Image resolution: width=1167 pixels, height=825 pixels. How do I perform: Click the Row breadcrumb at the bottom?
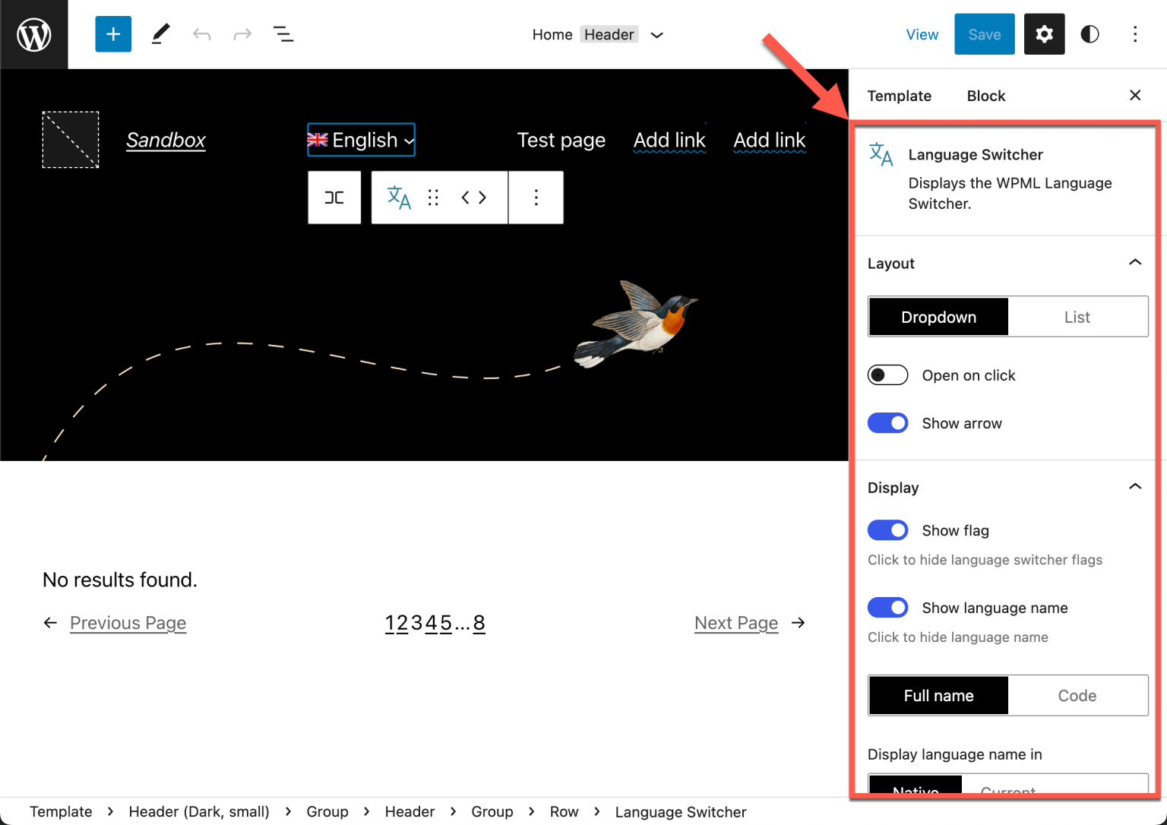tap(564, 811)
